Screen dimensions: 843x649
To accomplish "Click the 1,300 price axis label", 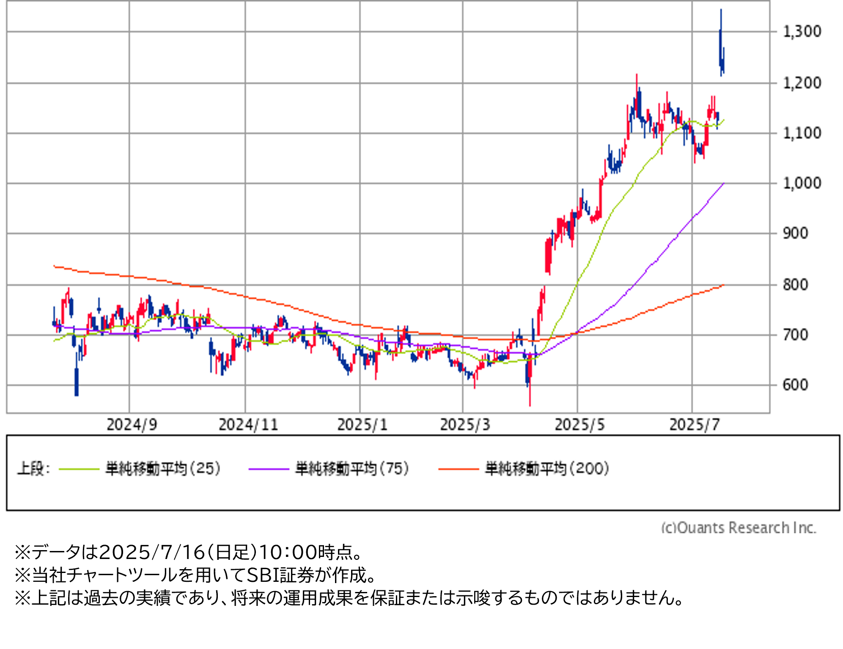I will 802,31.
